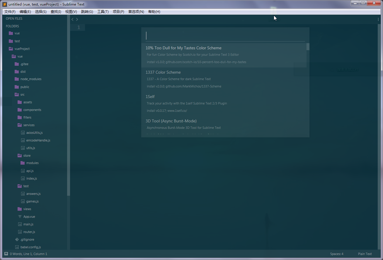Open answers.js file
The image size is (383, 260).
(33, 194)
